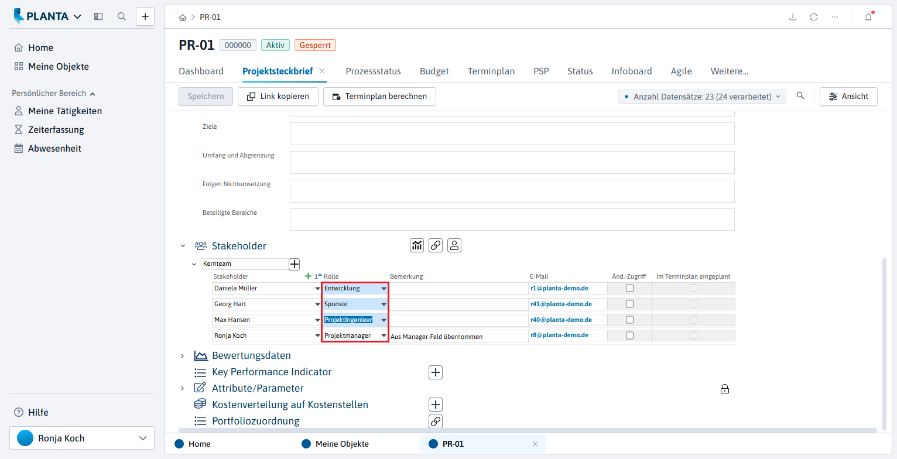
Task: Click the green plus above the stakeholder list
Action: click(x=309, y=276)
